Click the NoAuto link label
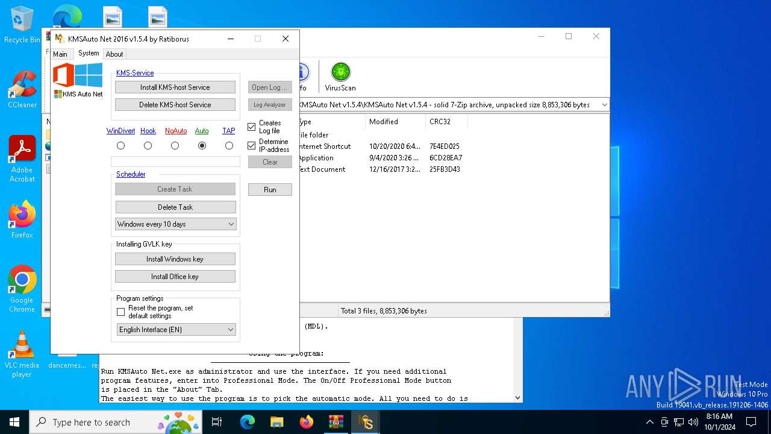The width and height of the screenshot is (771, 434). [x=176, y=131]
